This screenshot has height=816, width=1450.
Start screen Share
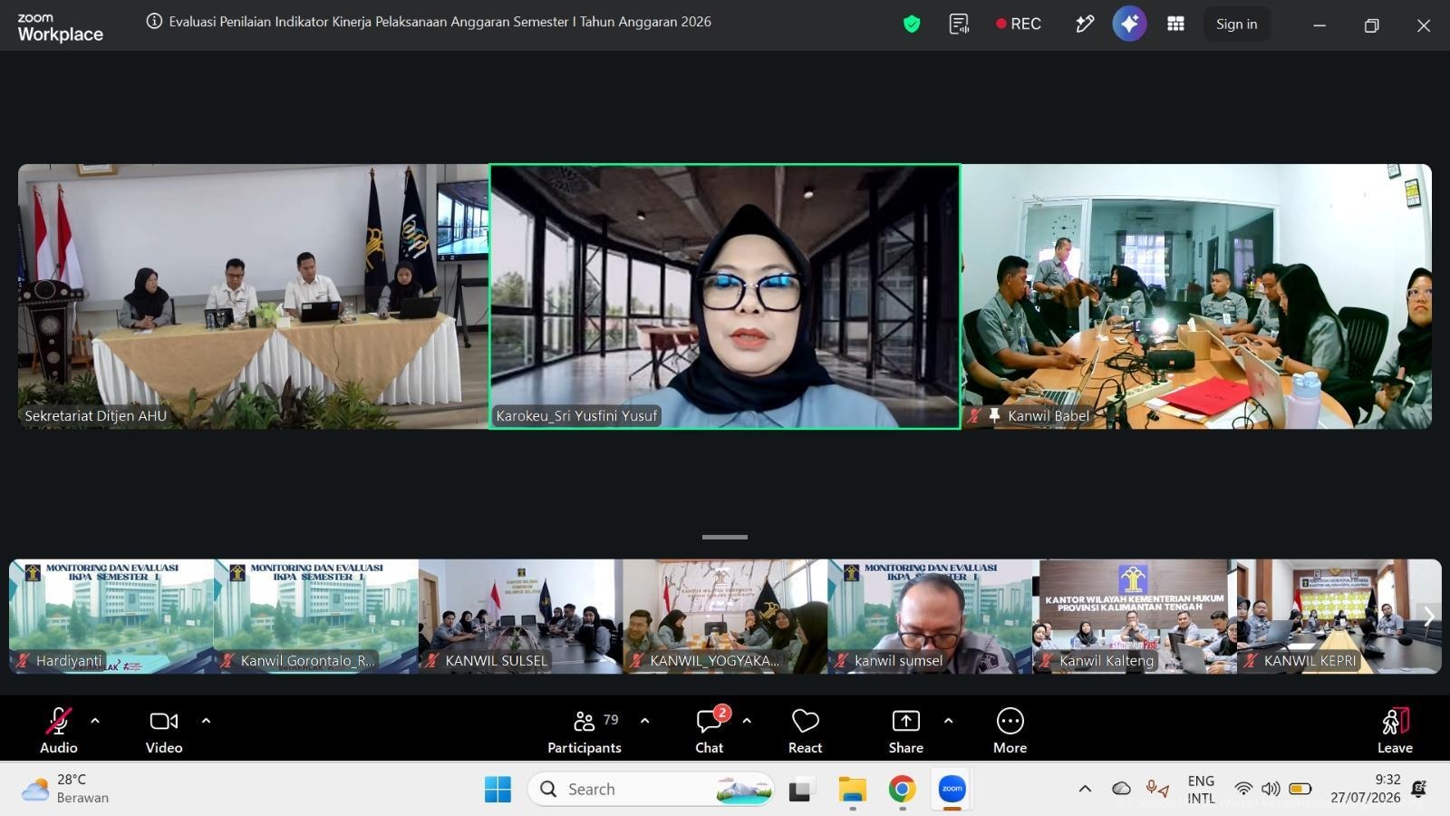[x=905, y=730]
